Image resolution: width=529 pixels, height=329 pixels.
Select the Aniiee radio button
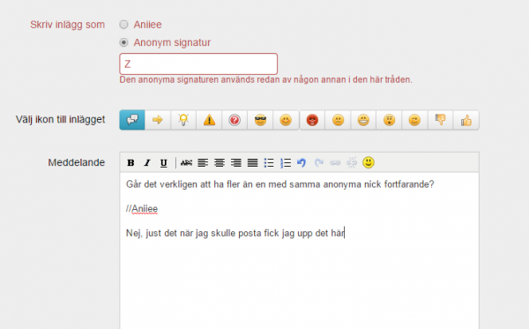(123, 25)
